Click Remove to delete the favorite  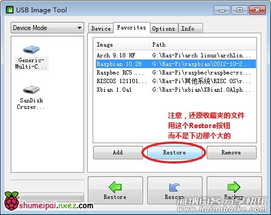click(x=231, y=152)
